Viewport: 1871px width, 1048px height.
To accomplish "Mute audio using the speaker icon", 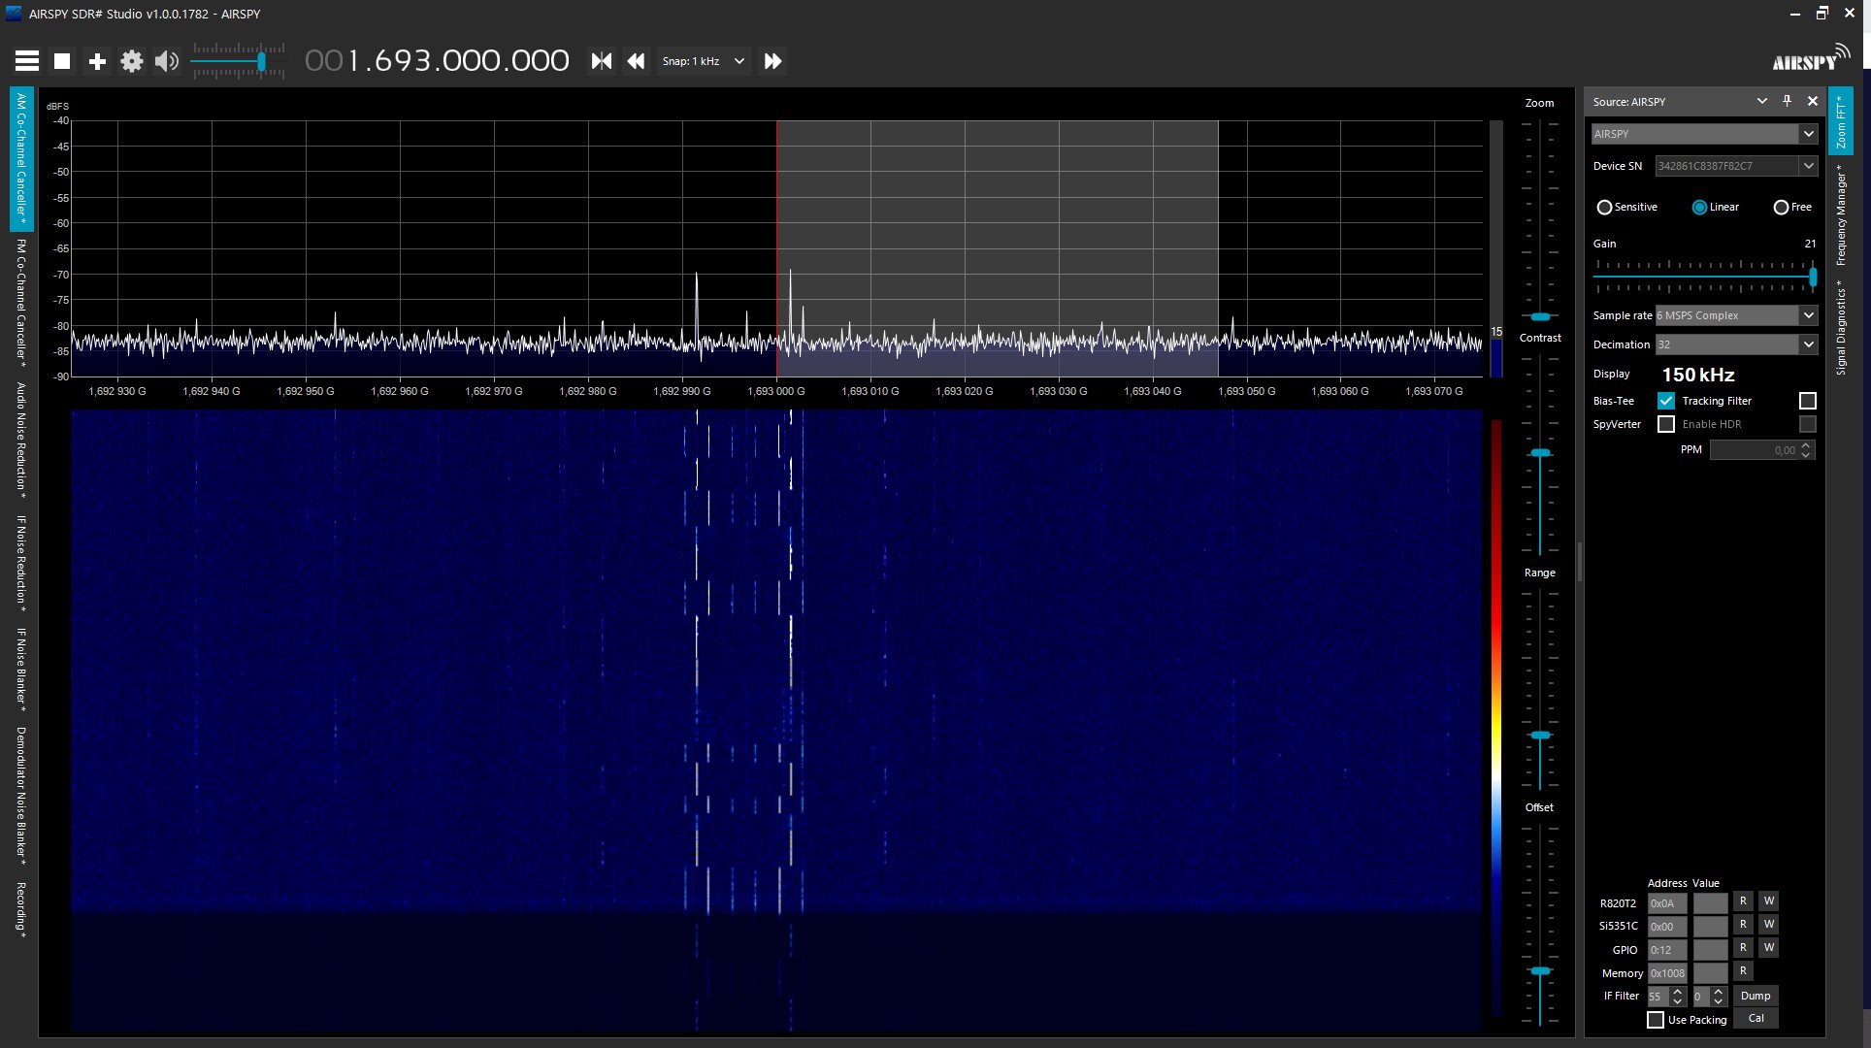I will click(x=167, y=61).
